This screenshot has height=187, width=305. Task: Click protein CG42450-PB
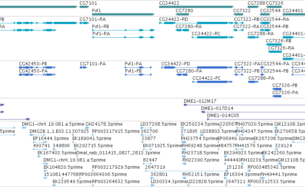pyautogui.click(x=33, y=64)
